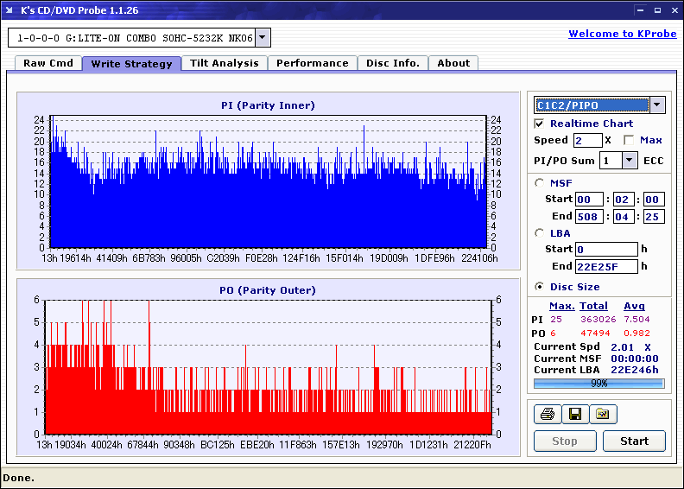Switch to the Tilt Analysis tab

coord(225,63)
